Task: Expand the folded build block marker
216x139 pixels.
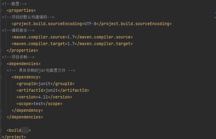Action: tap(1, 131)
